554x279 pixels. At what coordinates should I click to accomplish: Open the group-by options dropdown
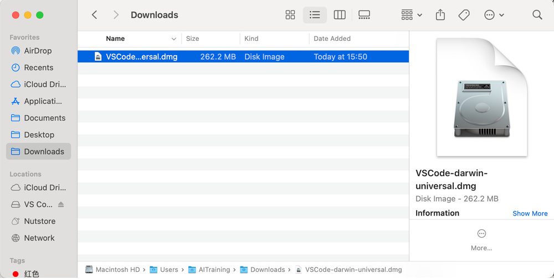(x=412, y=15)
